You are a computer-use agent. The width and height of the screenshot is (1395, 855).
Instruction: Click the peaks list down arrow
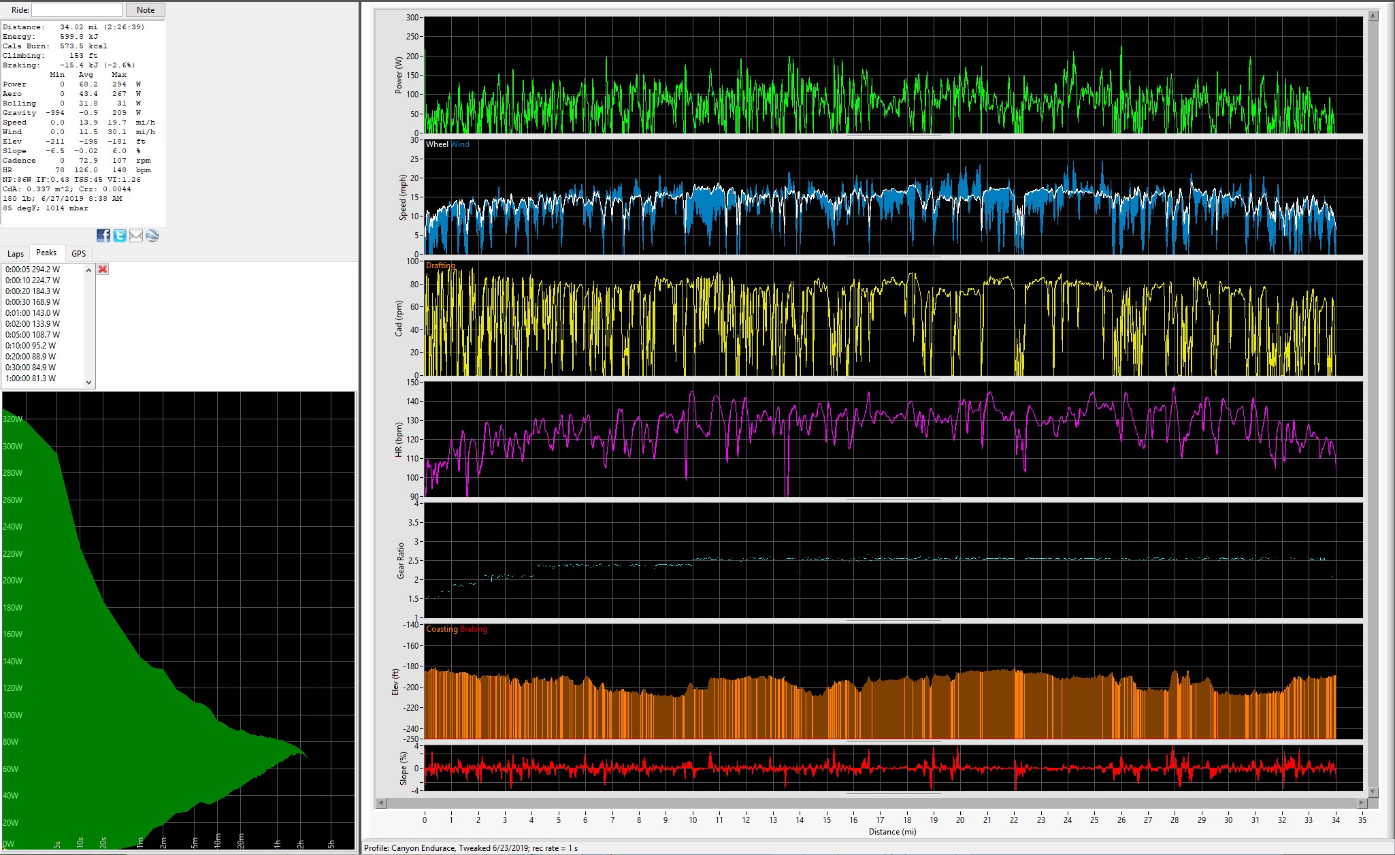88,382
